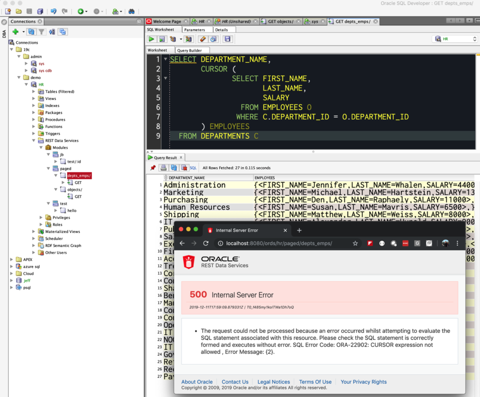Print the query result

164,168
